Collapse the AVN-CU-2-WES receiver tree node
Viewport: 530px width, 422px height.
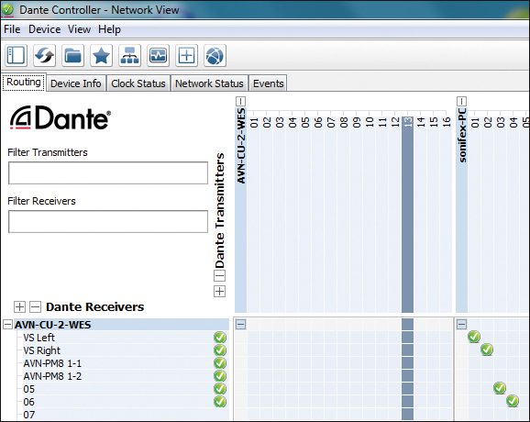(x=7, y=325)
